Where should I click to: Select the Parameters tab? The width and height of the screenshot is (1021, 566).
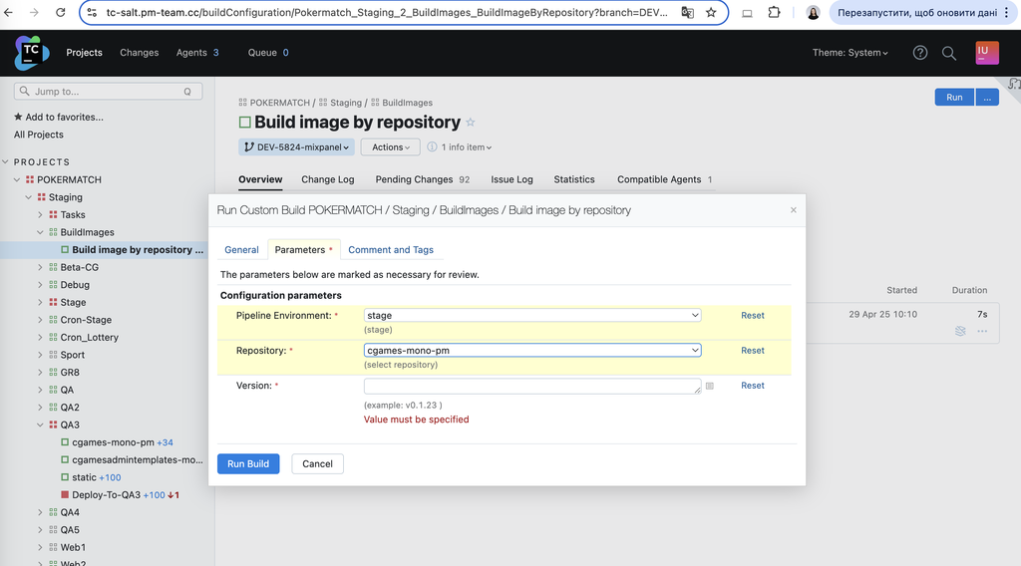click(303, 250)
